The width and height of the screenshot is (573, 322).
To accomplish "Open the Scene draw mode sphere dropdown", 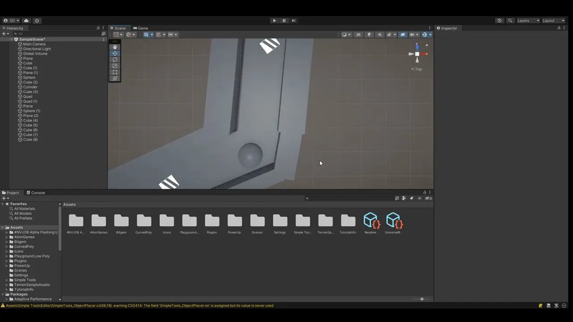I will (x=346, y=34).
